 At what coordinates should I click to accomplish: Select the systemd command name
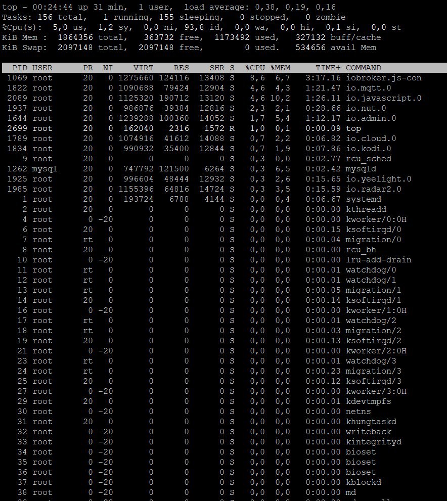pos(364,199)
